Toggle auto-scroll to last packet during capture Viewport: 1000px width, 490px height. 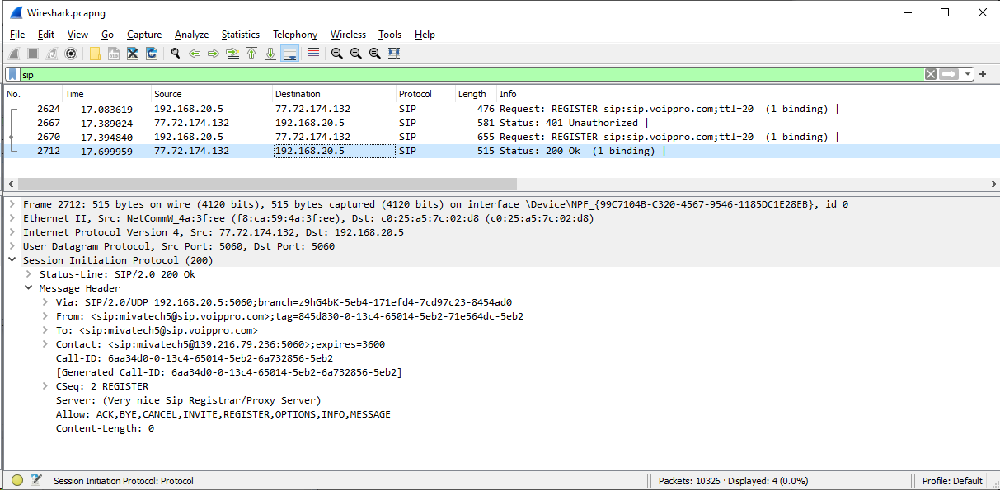[289, 54]
